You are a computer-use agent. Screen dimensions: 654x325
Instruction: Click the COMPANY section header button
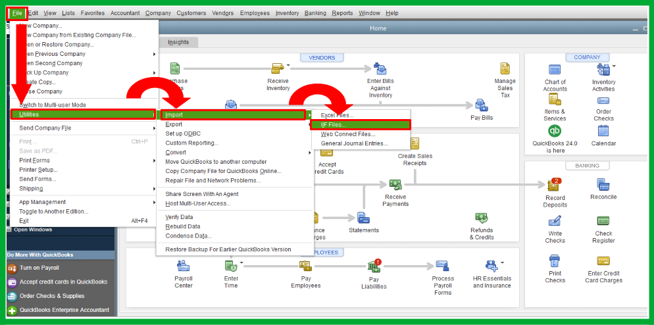click(x=587, y=57)
